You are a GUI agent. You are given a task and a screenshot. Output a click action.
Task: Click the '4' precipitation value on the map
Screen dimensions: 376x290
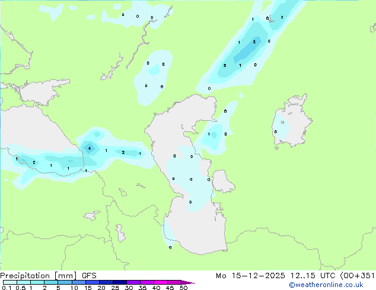90,149
